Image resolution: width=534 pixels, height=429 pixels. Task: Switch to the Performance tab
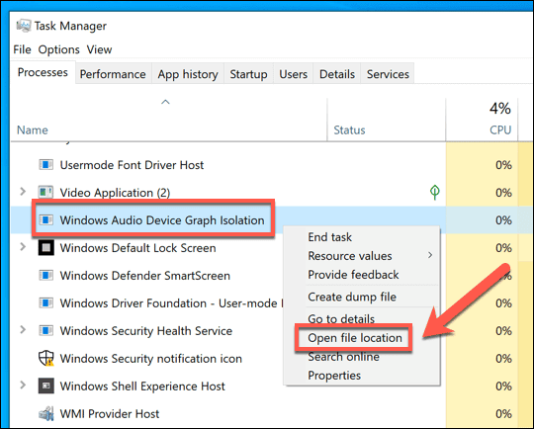point(113,74)
